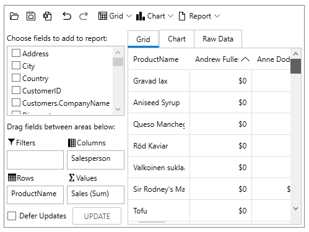Click the UPDATE button
The image size is (309, 232).
coord(97,216)
